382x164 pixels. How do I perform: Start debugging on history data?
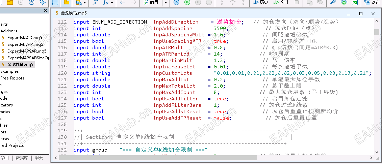tap(176, 2)
